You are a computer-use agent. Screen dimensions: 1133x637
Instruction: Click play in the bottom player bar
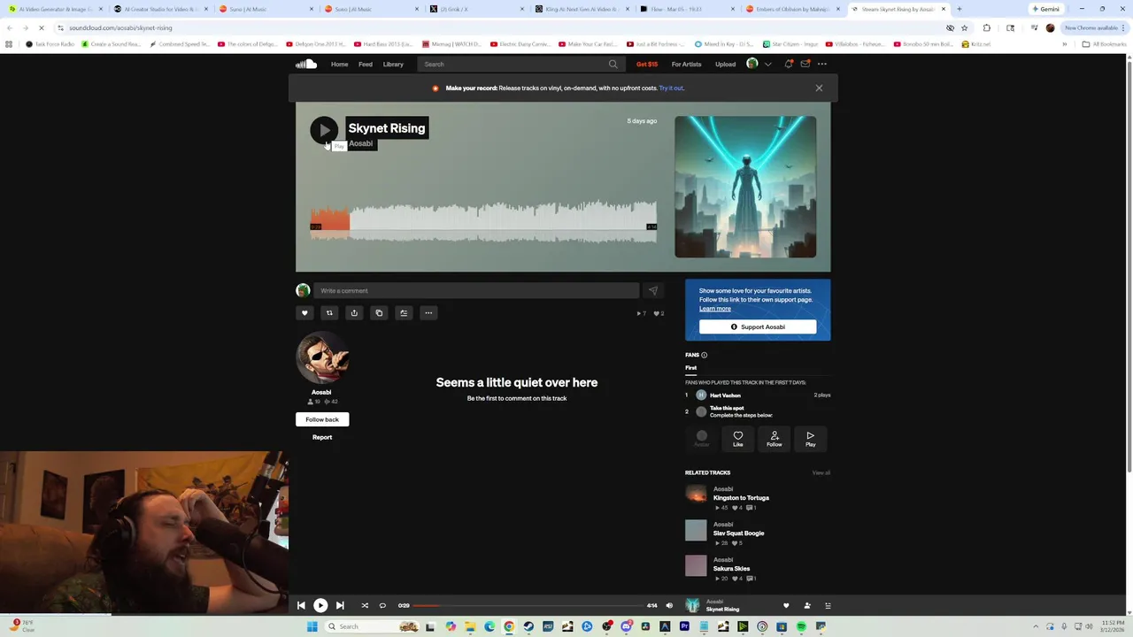click(x=320, y=605)
